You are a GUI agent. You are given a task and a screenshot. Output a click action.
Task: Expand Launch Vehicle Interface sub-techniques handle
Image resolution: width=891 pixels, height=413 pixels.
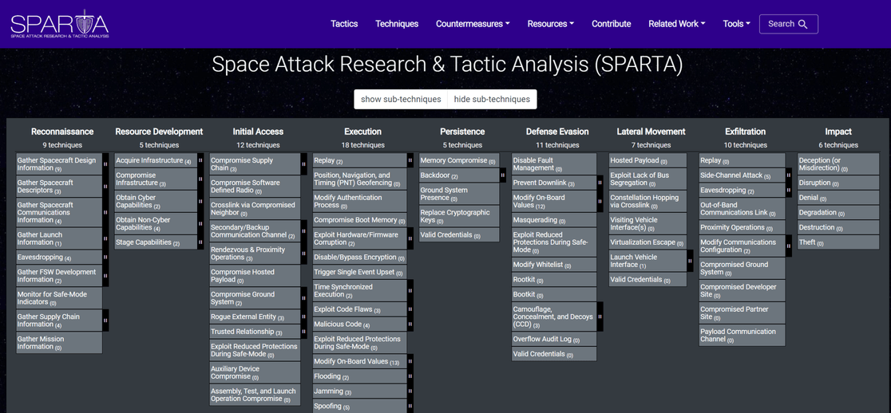pyautogui.click(x=690, y=261)
